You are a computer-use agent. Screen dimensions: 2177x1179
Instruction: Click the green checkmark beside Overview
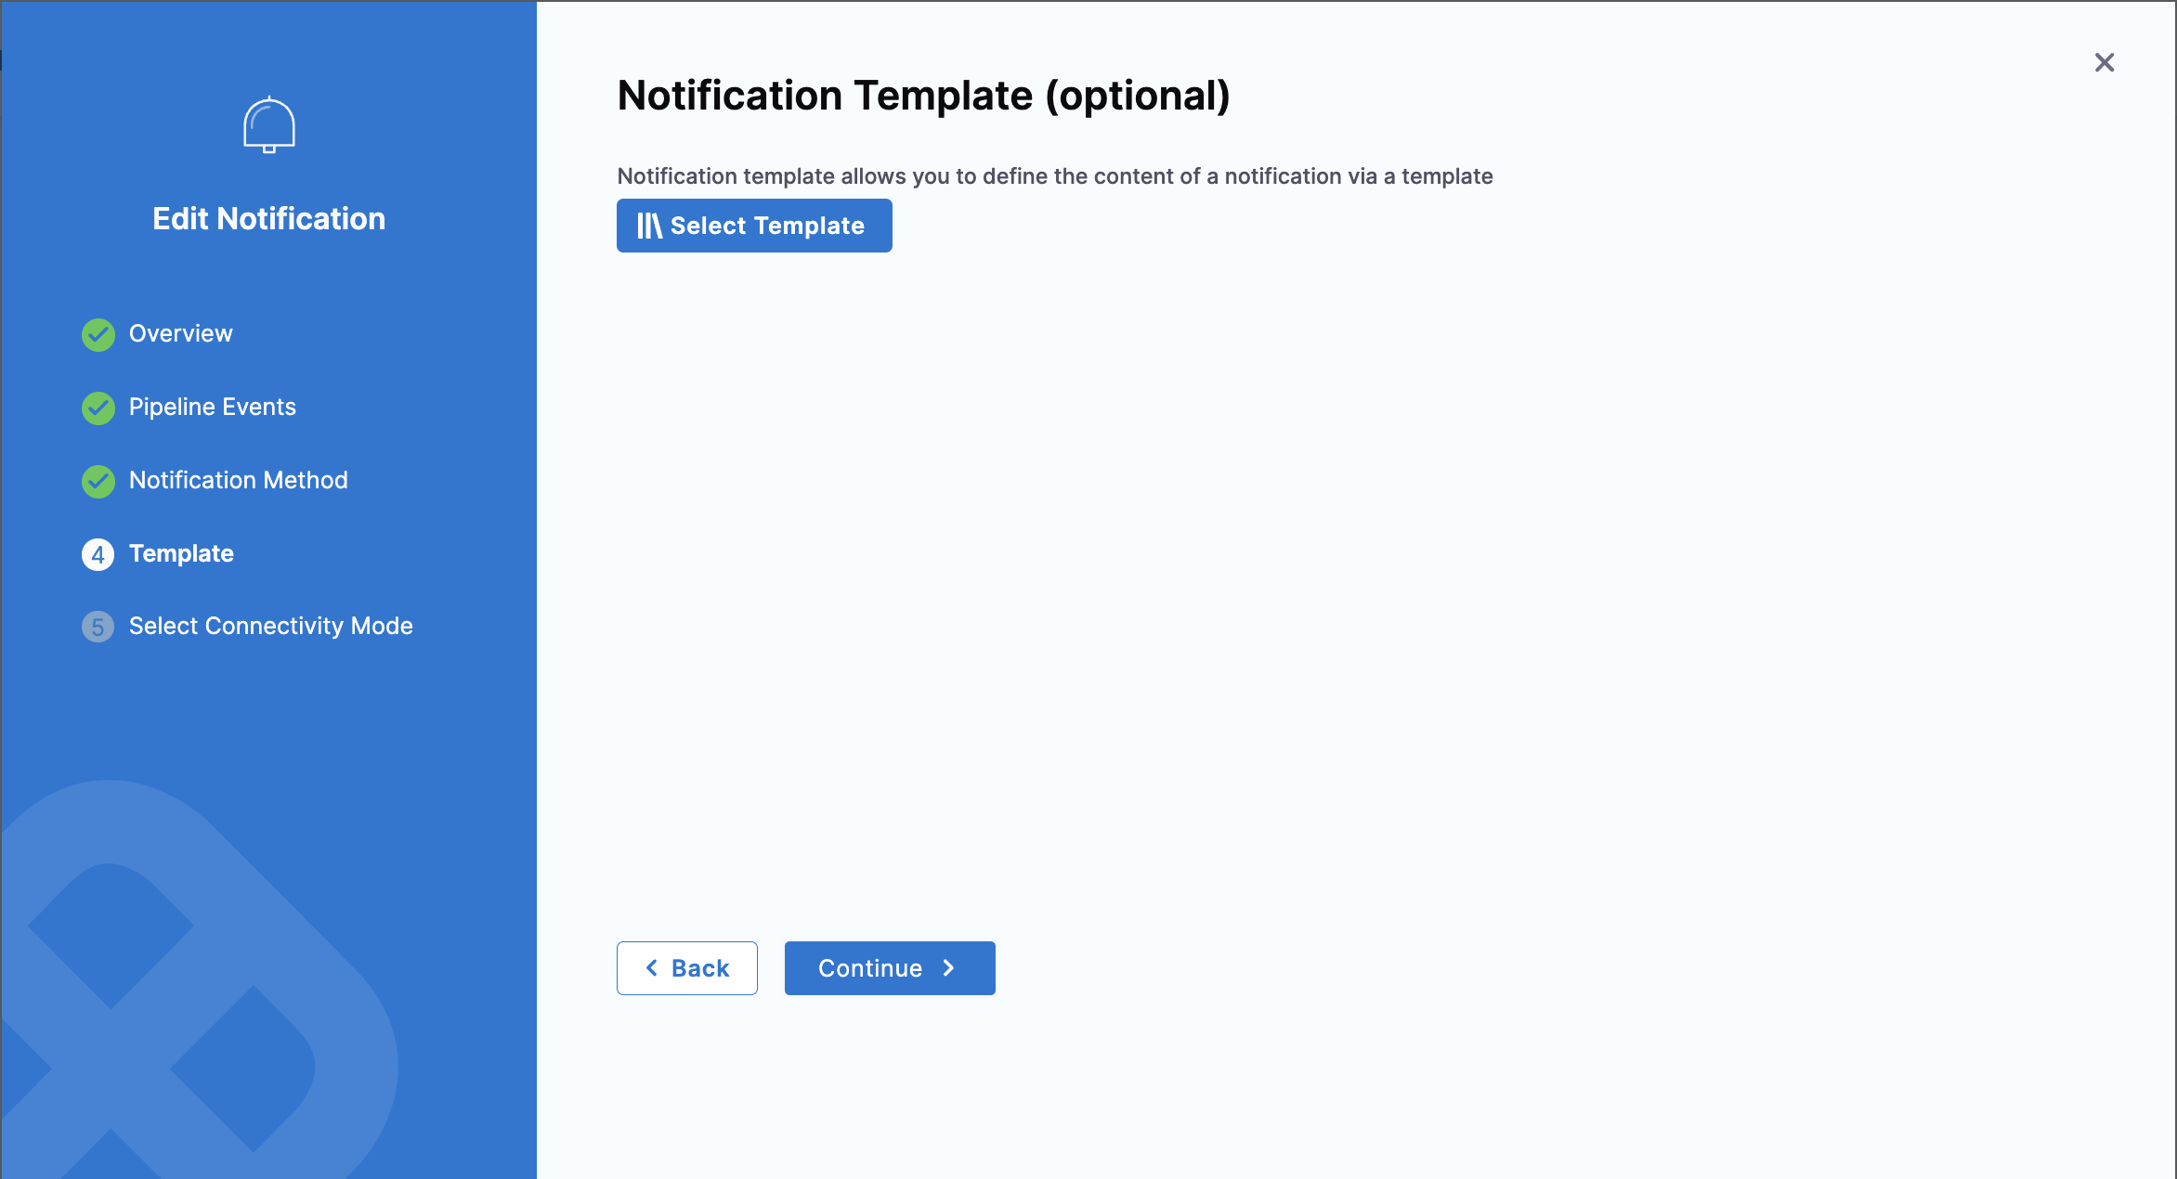98,334
